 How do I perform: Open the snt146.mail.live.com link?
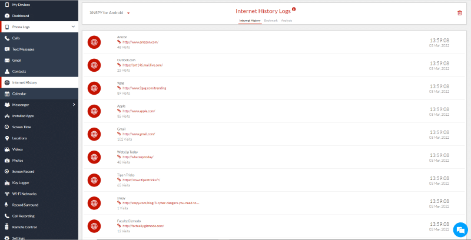pyautogui.click(x=142, y=65)
